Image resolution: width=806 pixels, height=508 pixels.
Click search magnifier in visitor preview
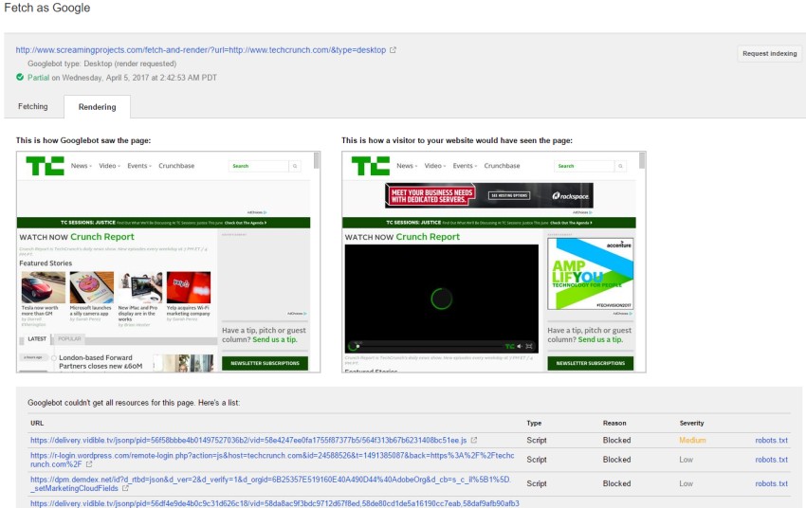620,166
